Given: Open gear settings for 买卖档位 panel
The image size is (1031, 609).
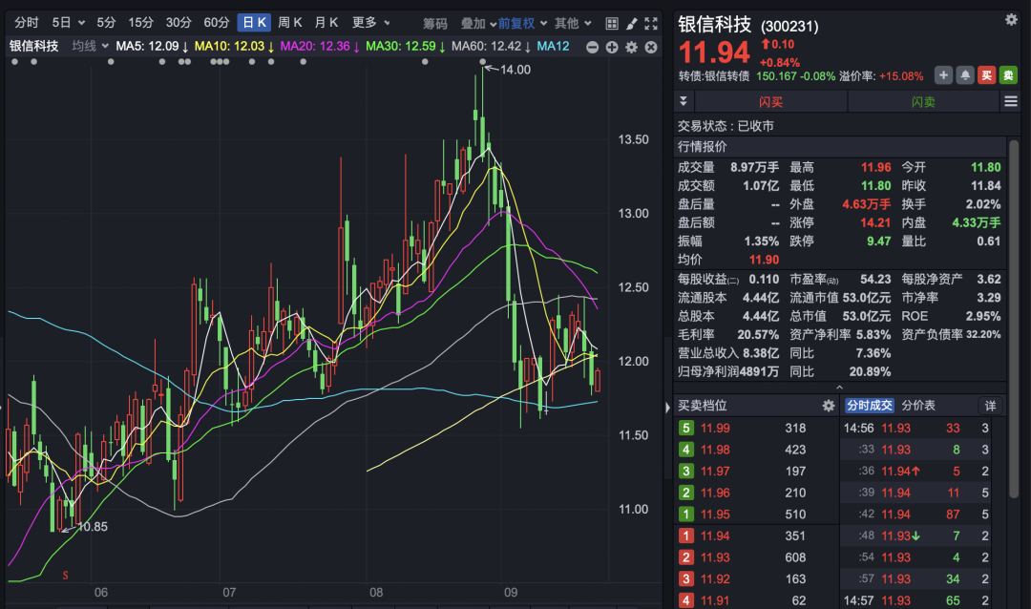Looking at the screenshot, I should pos(829,406).
